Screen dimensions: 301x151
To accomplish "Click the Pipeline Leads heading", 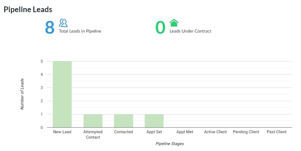I will 28,9.
